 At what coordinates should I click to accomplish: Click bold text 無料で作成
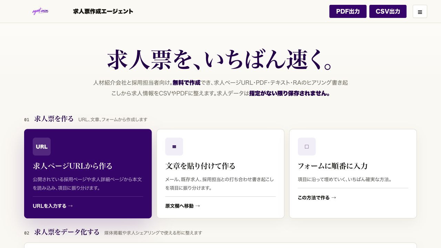pyautogui.click(x=186, y=83)
